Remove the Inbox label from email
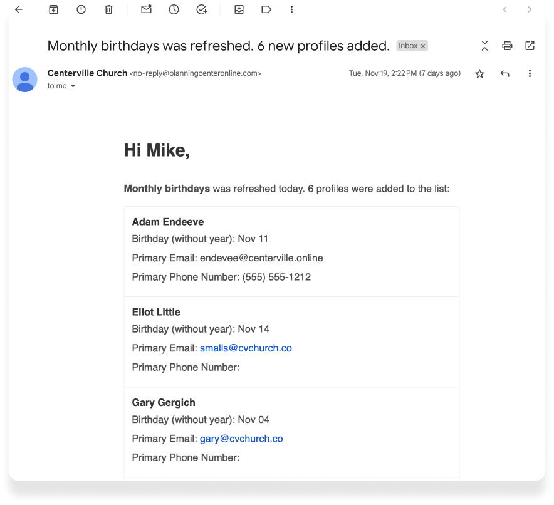Screen dimensions: 554x505 423,46
